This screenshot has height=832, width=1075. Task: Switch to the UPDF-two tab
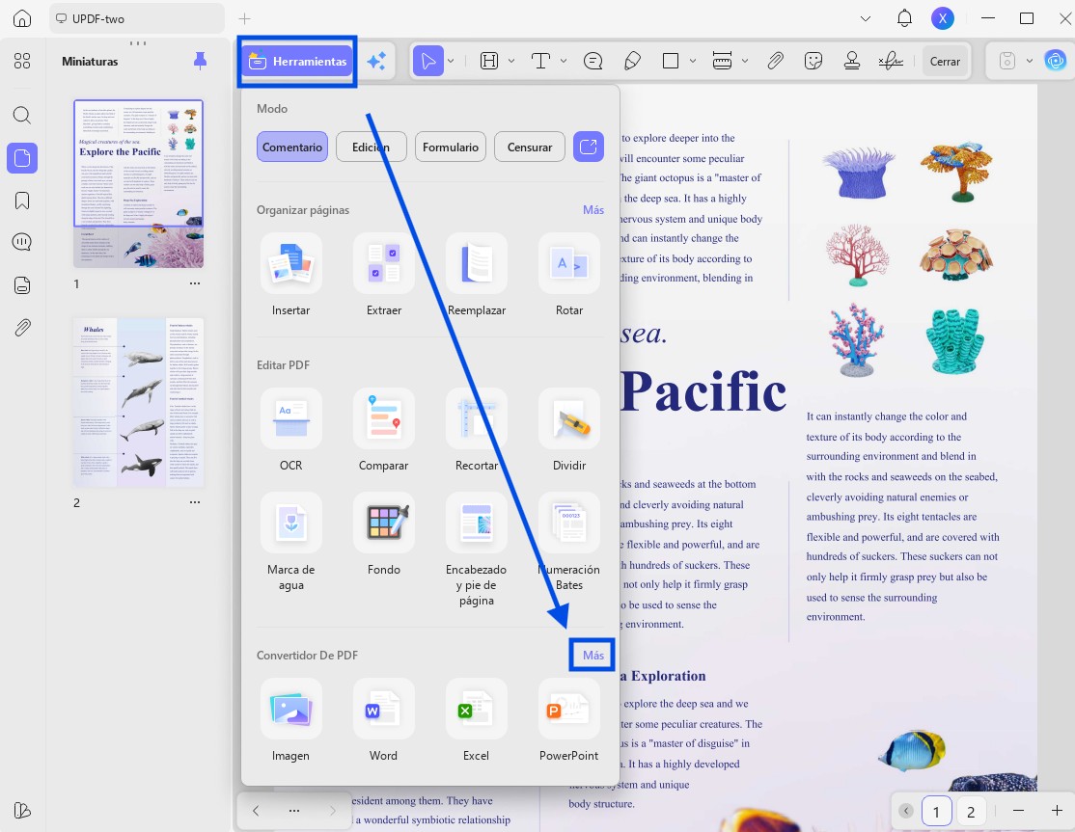(x=137, y=18)
